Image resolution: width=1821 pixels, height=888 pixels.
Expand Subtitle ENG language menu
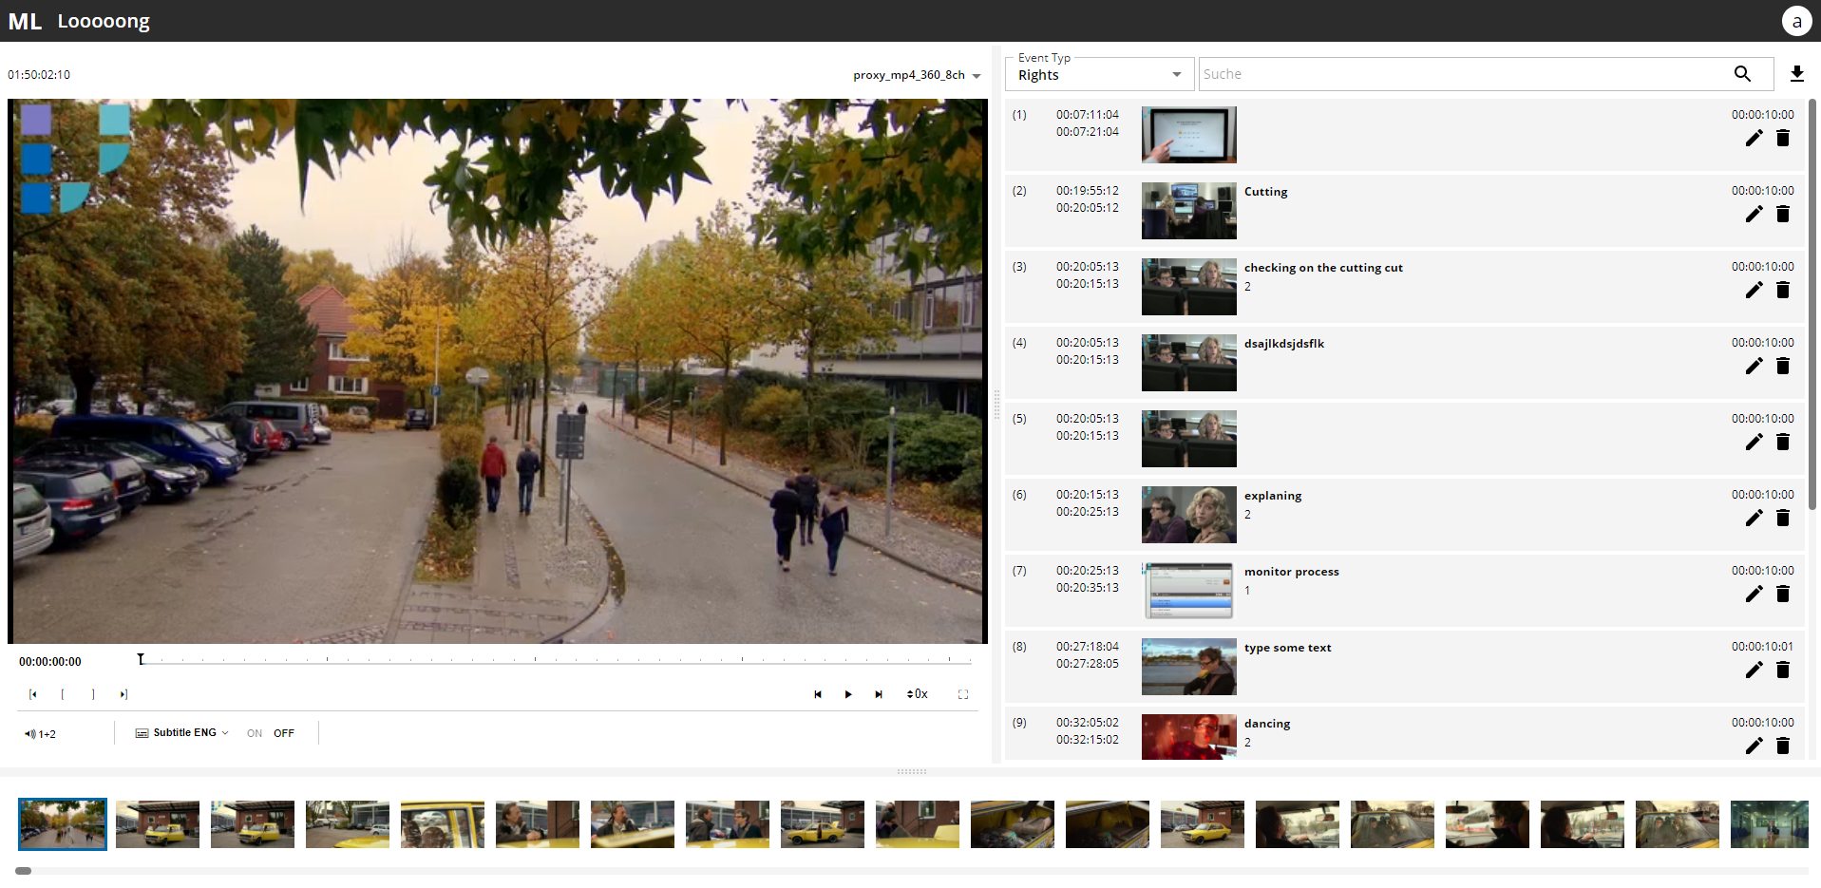tap(182, 733)
